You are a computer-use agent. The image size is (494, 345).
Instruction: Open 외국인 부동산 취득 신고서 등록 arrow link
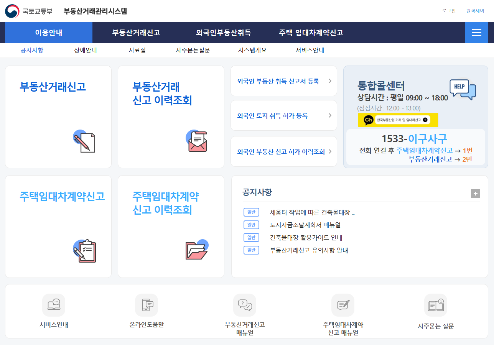pyautogui.click(x=330, y=81)
